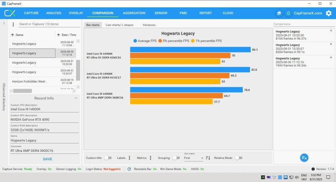Remove 2025-08-31 15:30:07 comparison entry

click(331, 44)
